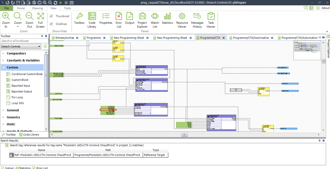Open Project Explorer from ribbon

[x=142, y=20]
